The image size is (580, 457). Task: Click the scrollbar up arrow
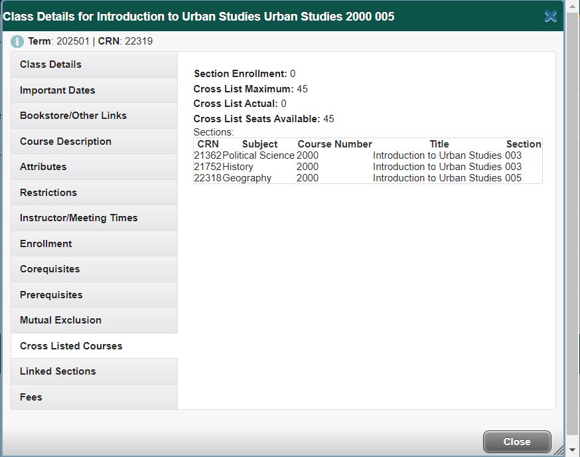coord(572,6)
